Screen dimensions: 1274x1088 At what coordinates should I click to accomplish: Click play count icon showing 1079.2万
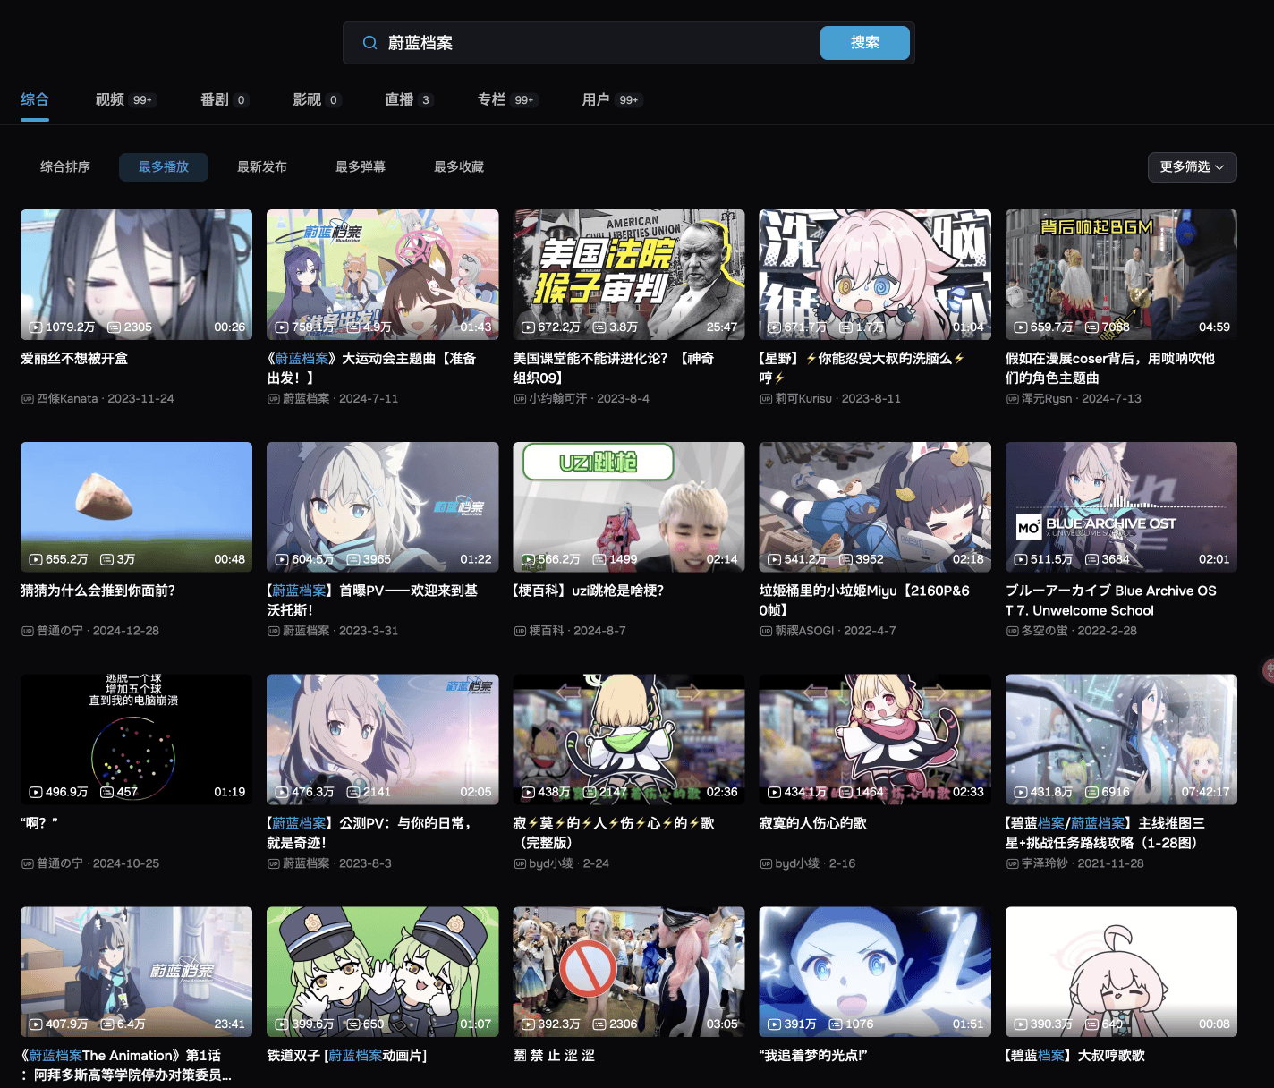pos(36,327)
